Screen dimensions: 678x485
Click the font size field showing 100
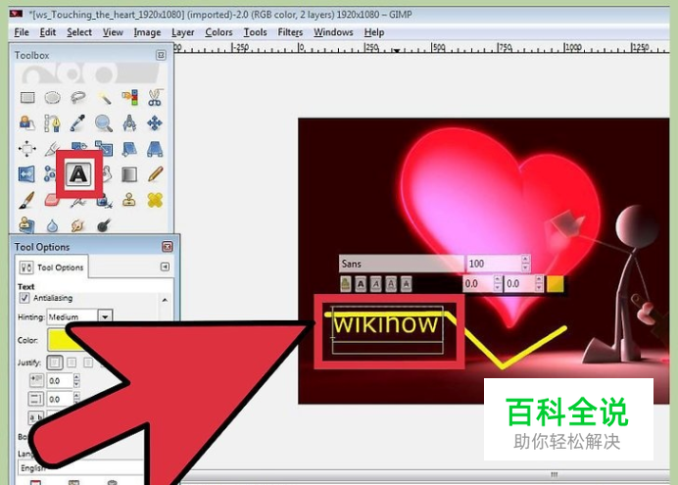click(x=494, y=264)
